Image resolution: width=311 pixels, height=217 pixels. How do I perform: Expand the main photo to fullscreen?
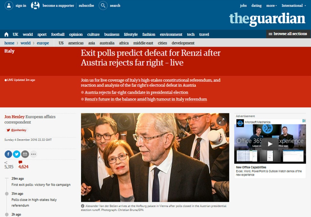pos(221,121)
